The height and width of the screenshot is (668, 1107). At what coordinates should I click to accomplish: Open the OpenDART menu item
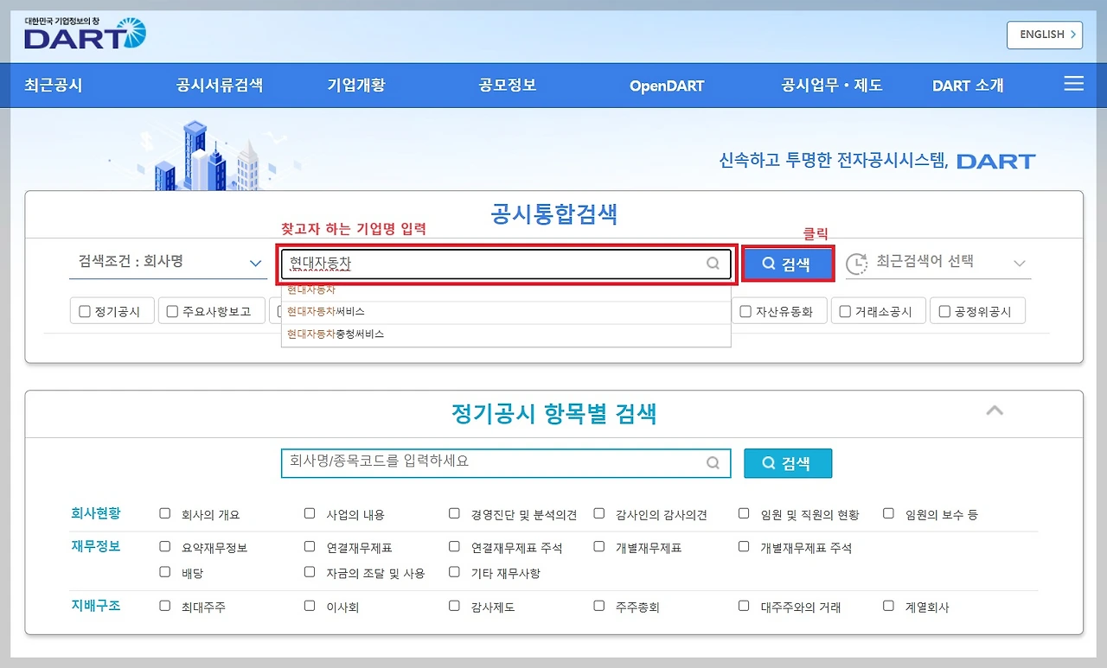click(667, 86)
